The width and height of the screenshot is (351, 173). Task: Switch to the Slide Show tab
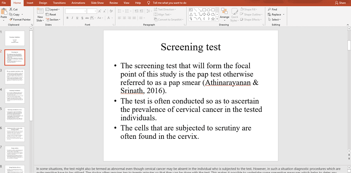point(97,3)
